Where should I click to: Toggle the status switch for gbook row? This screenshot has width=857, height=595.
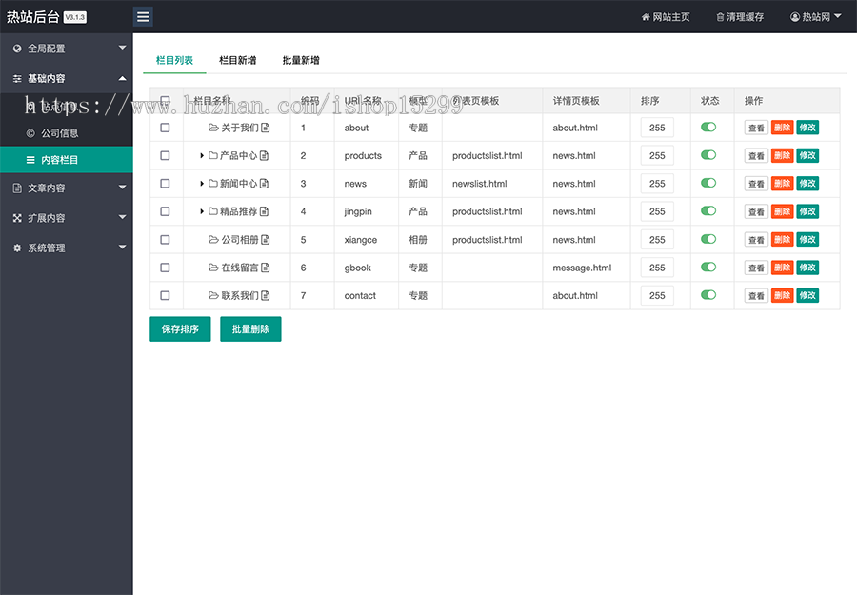(708, 267)
